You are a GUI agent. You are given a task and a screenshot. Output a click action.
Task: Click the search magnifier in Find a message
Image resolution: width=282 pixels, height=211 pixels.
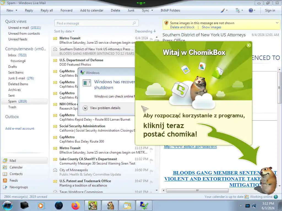[x=134, y=23]
